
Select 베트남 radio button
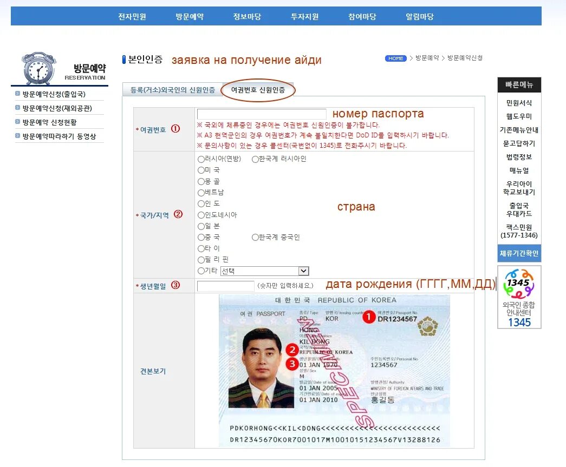pos(201,193)
